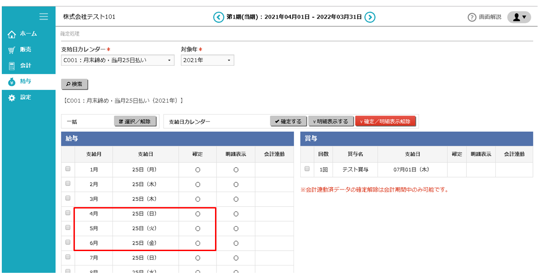Click the red 確定/明細表示解除 button
Viewport: 538px width, 276px height.
coord(386,121)
